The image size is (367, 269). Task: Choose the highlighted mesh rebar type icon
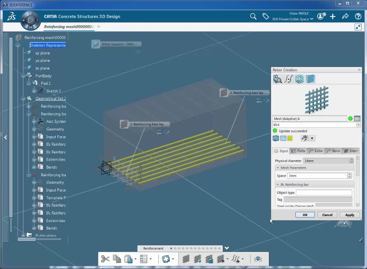[310, 79]
